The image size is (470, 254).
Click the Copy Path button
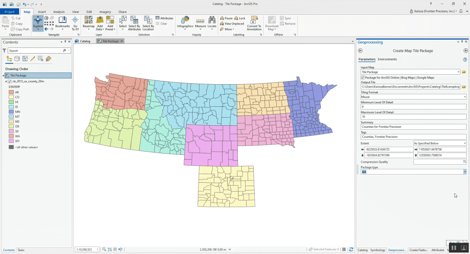[20, 29]
